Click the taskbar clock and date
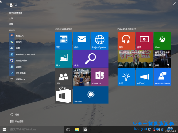Viewport: 178px width, 133px height. (171, 130)
